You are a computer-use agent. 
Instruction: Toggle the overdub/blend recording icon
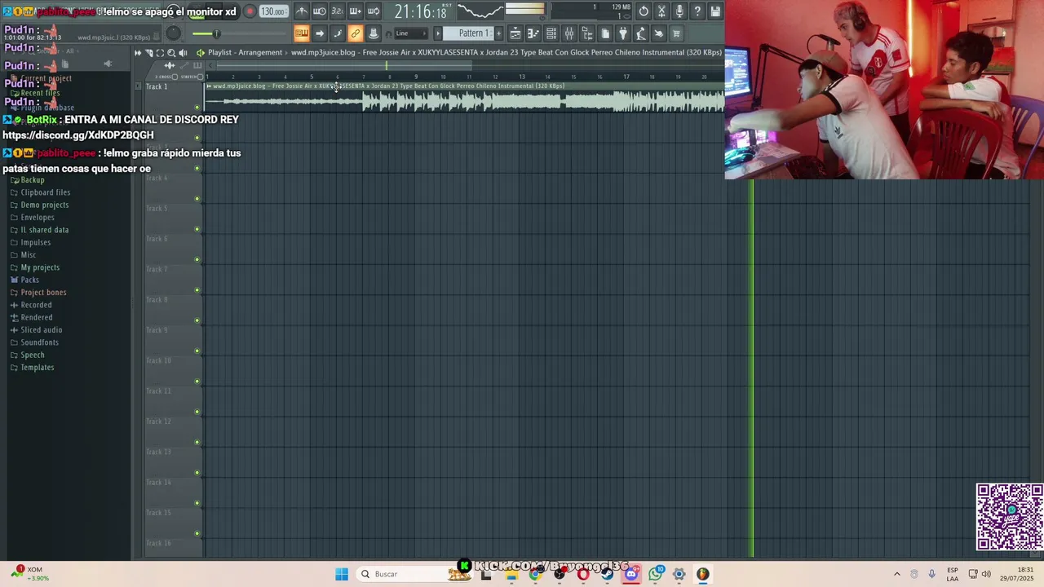pos(355,11)
